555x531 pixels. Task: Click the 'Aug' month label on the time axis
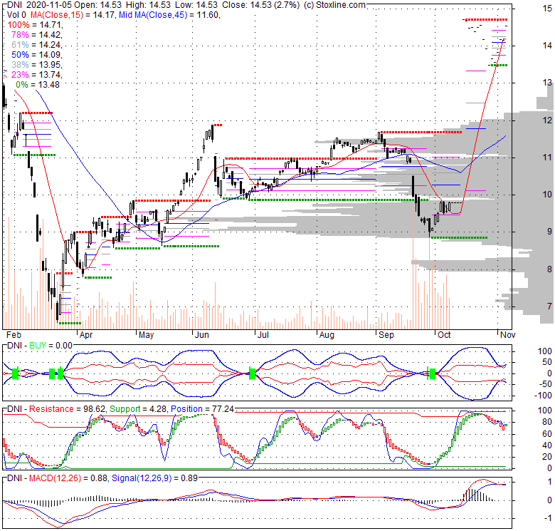click(x=327, y=335)
